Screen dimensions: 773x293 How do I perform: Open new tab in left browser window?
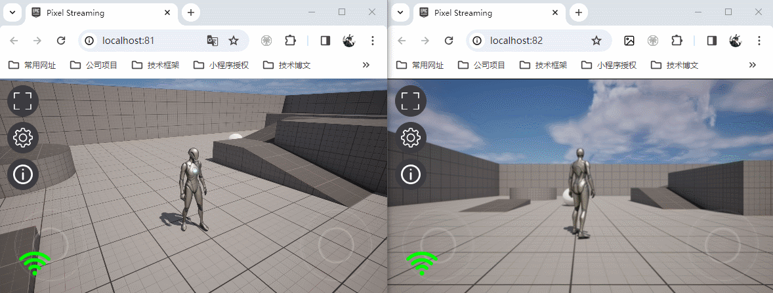tap(191, 13)
